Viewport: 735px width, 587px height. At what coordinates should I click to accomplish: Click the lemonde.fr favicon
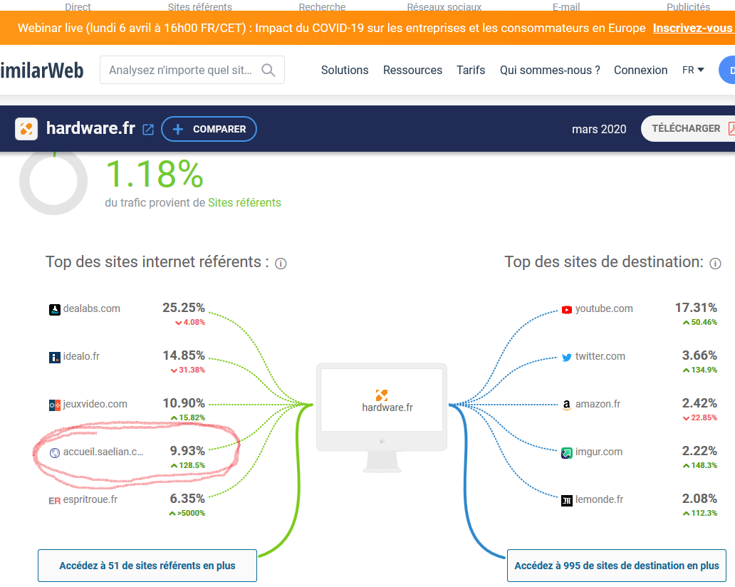[x=567, y=501]
